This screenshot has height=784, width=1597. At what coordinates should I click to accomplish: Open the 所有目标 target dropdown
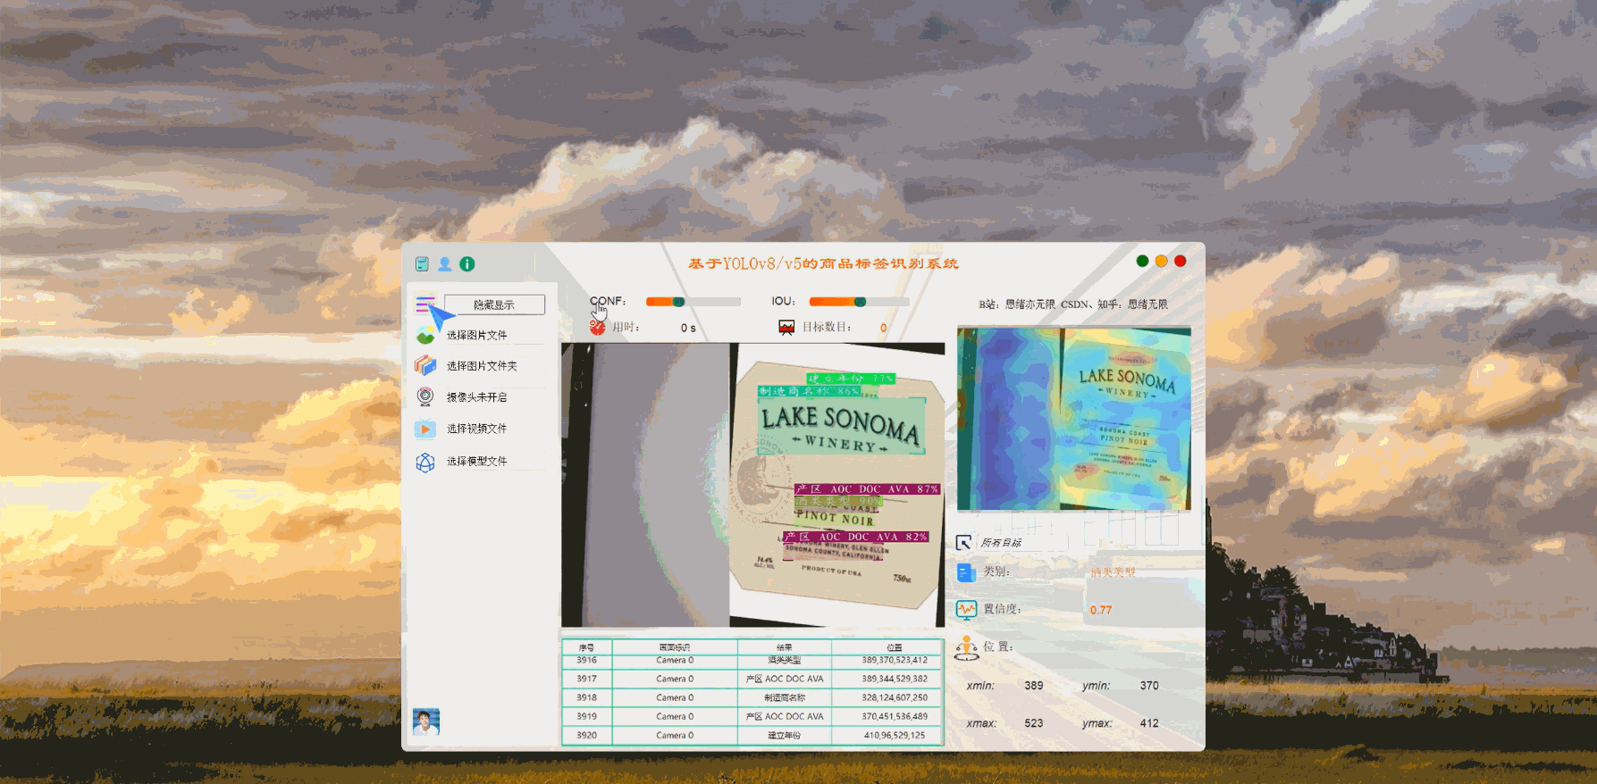pos(1023,543)
